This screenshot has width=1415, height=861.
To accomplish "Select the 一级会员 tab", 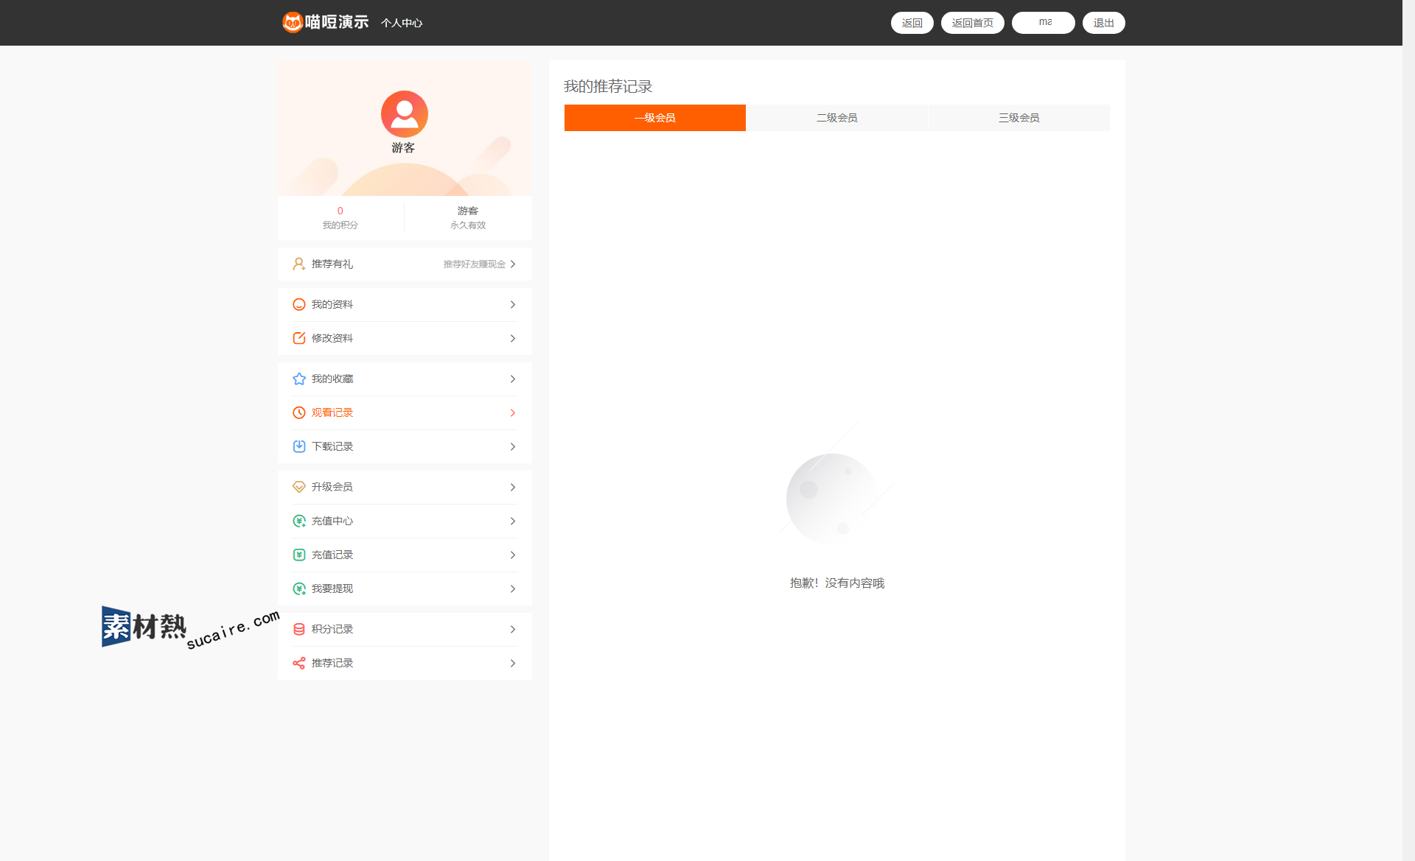I will [654, 118].
